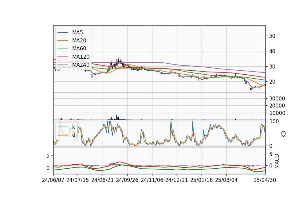Click the MA240 legend label
This screenshot has width=295, height=212.
[x=81, y=65]
